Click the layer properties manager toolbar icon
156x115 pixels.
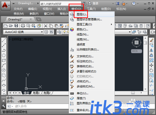(59, 32)
